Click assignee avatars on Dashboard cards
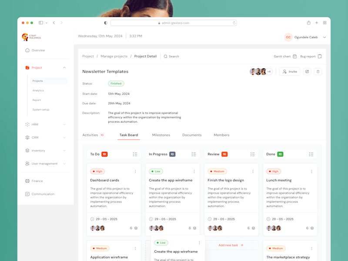Viewport: 348px width, 261px height. pos(97,228)
